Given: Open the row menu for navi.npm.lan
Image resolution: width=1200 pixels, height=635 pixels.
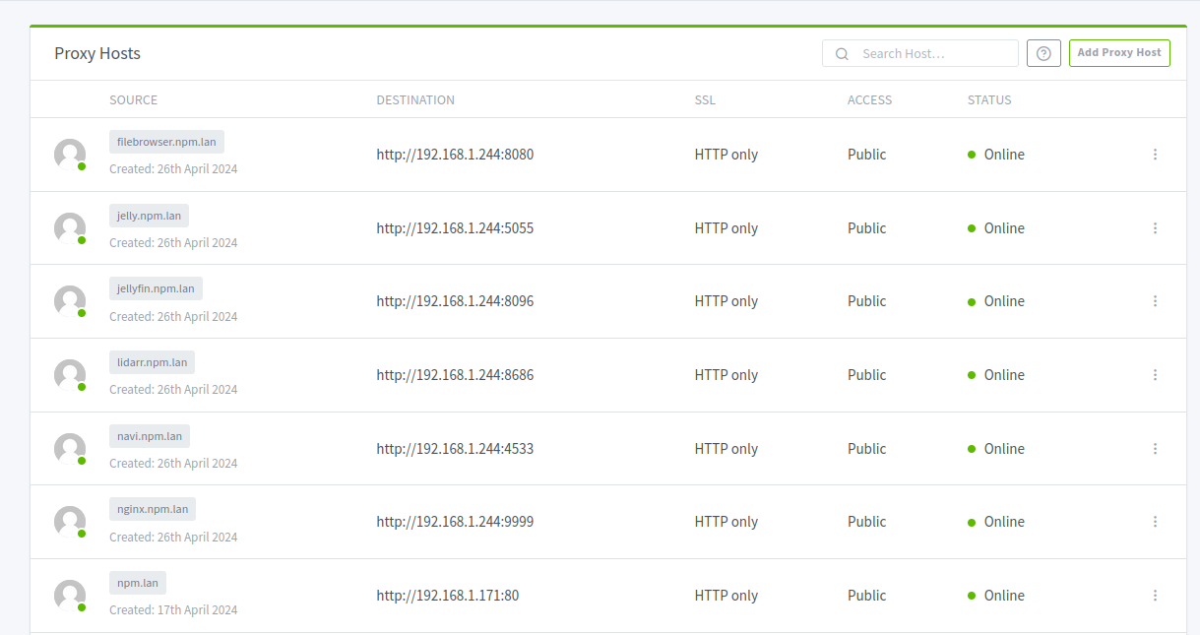Looking at the screenshot, I should click(1155, 449).
